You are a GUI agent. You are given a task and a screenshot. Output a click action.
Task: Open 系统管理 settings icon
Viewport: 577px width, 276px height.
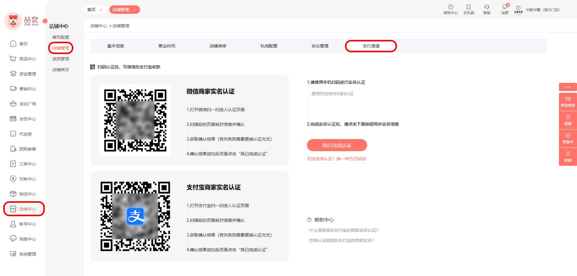pyautogui.click(x=13, y=254)
